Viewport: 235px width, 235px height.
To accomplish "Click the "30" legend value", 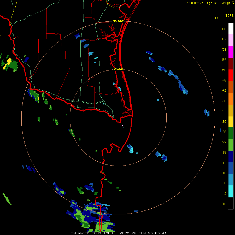I will [224, 121].
